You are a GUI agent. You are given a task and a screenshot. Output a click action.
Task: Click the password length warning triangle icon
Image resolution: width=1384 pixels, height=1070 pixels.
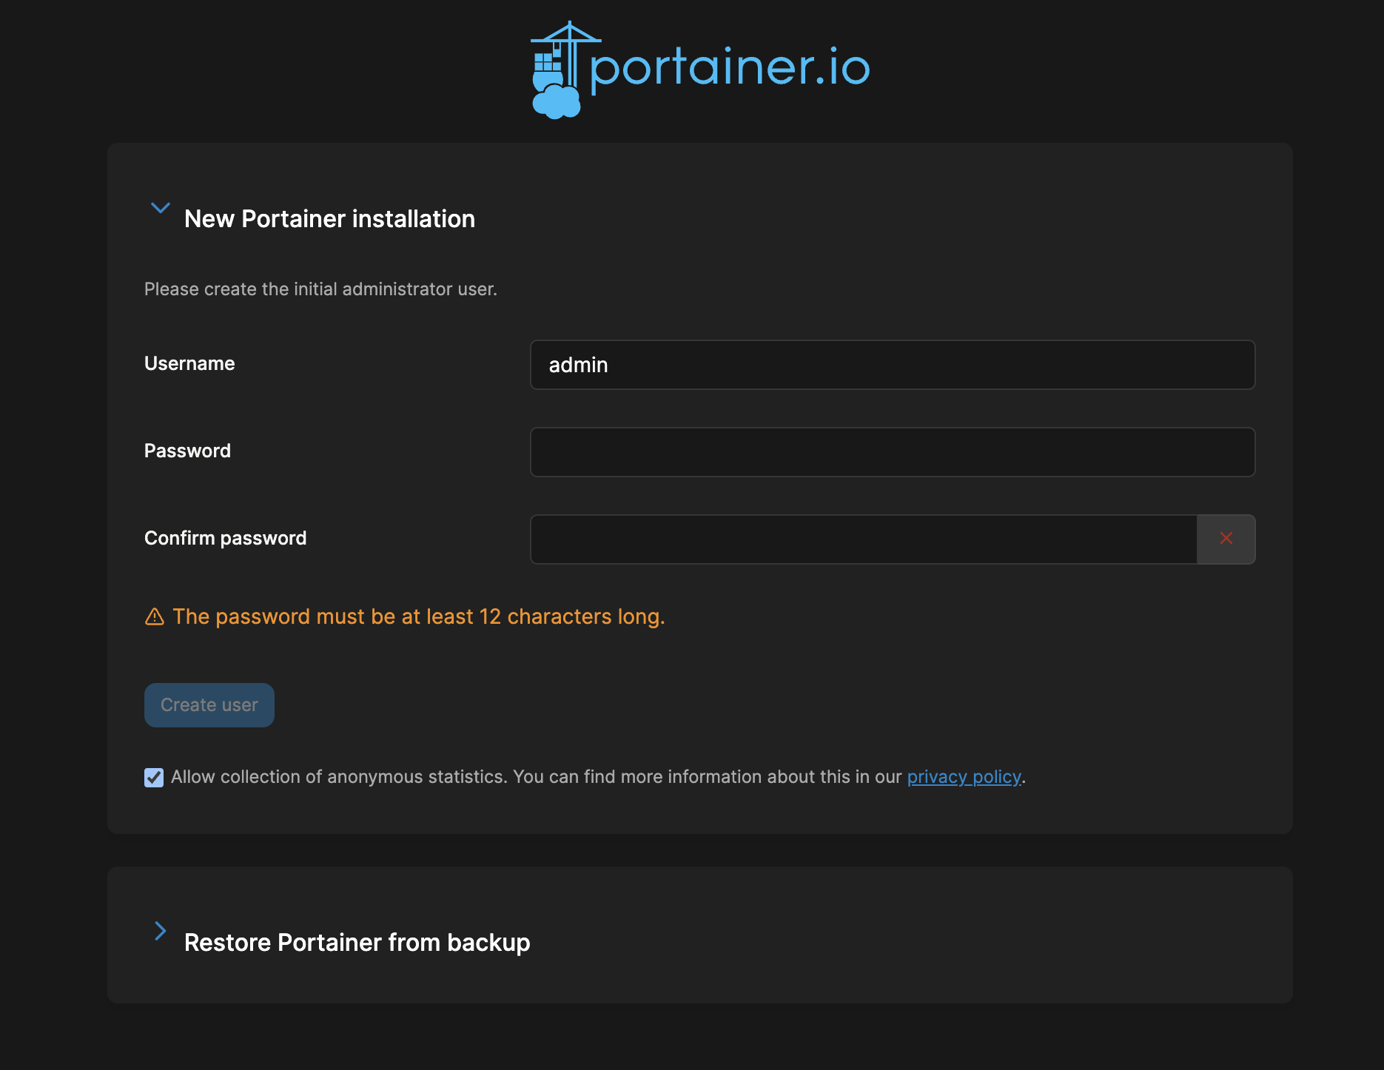[155, 616]
